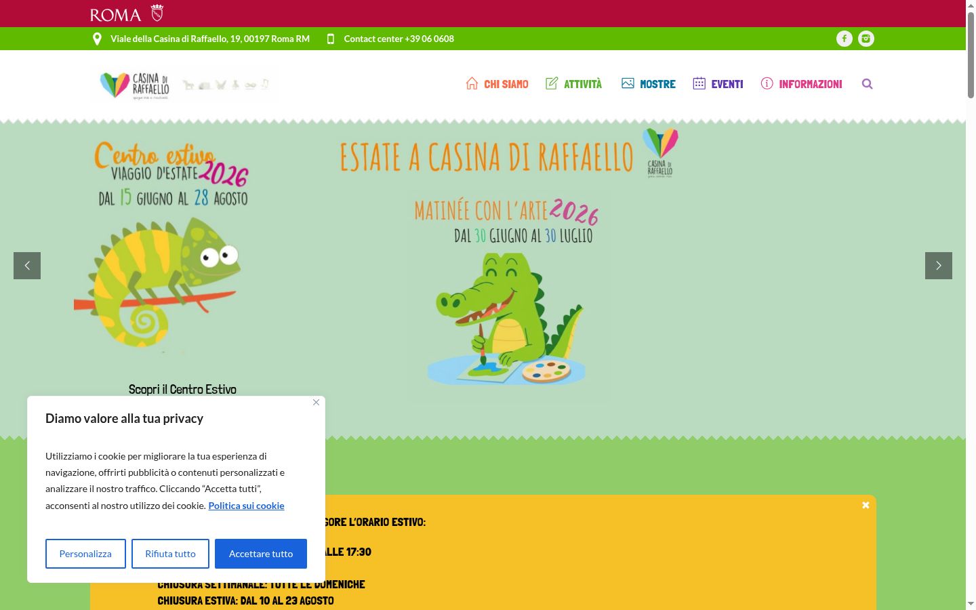Open the Attività menu

pos(583,84)
